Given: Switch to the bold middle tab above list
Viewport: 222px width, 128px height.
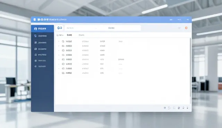Looking at the screenshot, I should tap(69, 35).
